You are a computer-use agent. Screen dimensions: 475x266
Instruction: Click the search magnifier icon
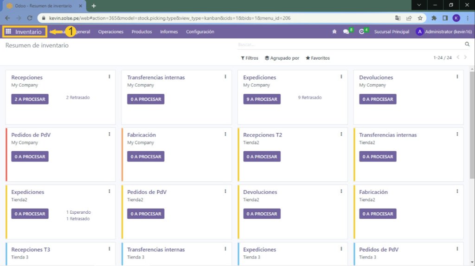[467, 44]
